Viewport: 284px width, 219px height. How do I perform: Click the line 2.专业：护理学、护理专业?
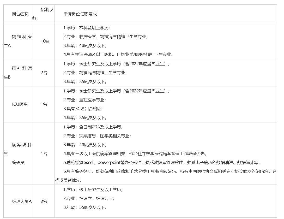click(89, 199)
